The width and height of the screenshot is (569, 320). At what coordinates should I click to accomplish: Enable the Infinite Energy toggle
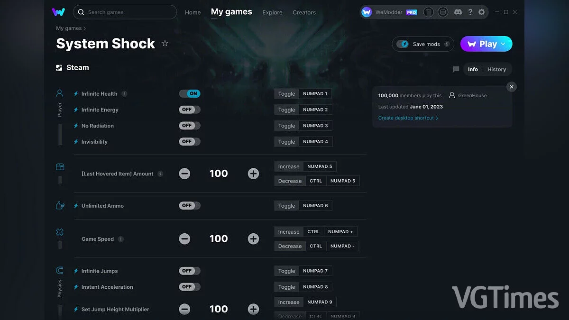[x=190, y=110]
